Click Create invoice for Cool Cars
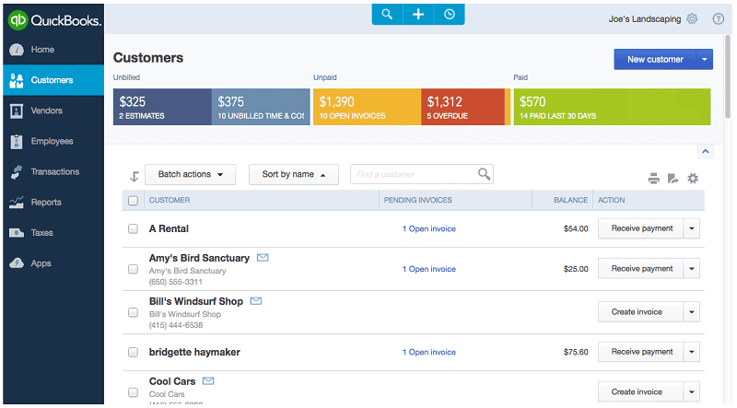 [x=641, y=391]
